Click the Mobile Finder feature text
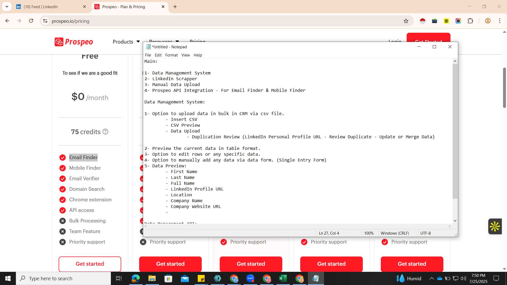 click(85, 168)
